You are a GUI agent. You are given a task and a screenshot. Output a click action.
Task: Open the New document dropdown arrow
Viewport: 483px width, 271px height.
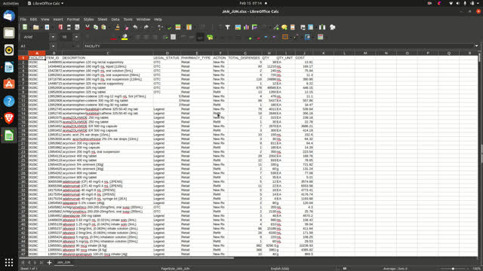[30, 27]
